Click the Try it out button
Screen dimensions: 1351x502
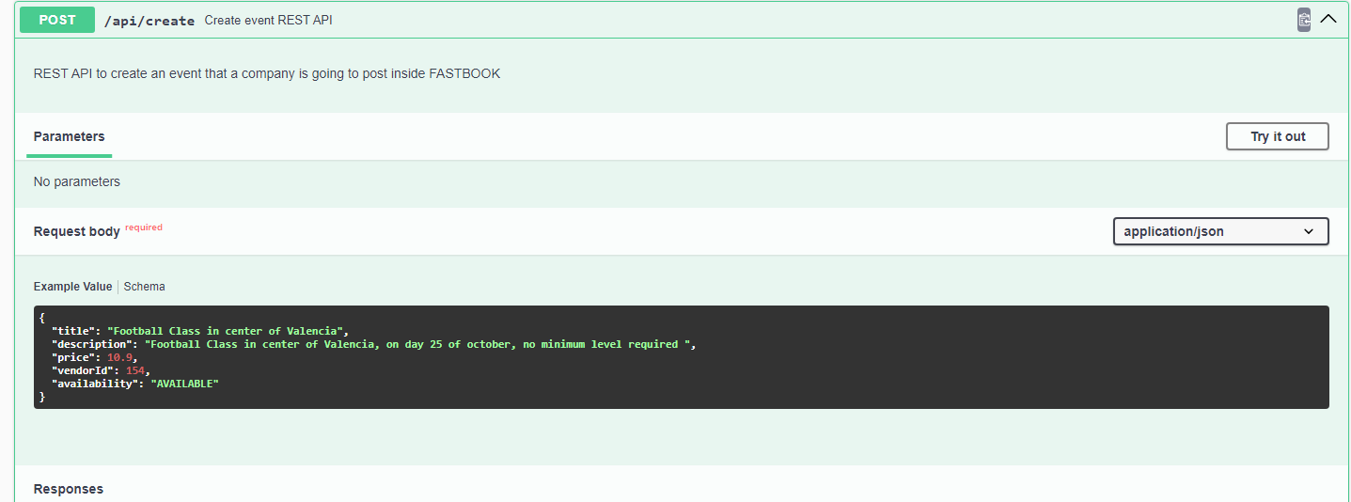tap(1278, 136)
